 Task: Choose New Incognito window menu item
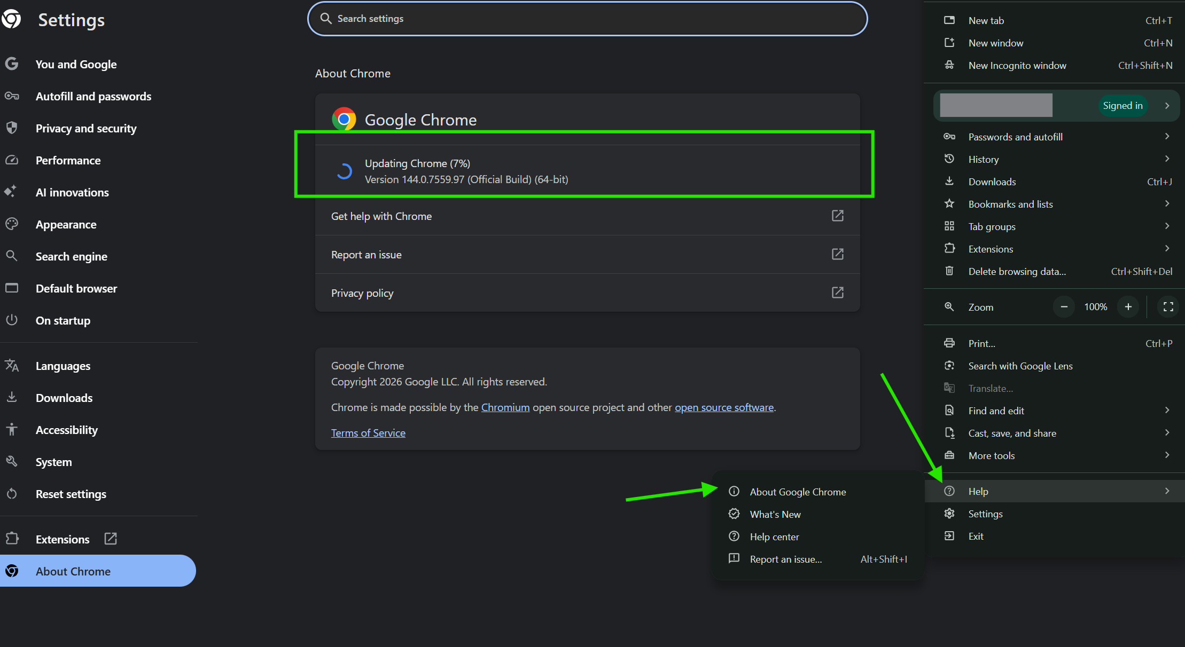pyautogui.click(x=1017, y=65)
